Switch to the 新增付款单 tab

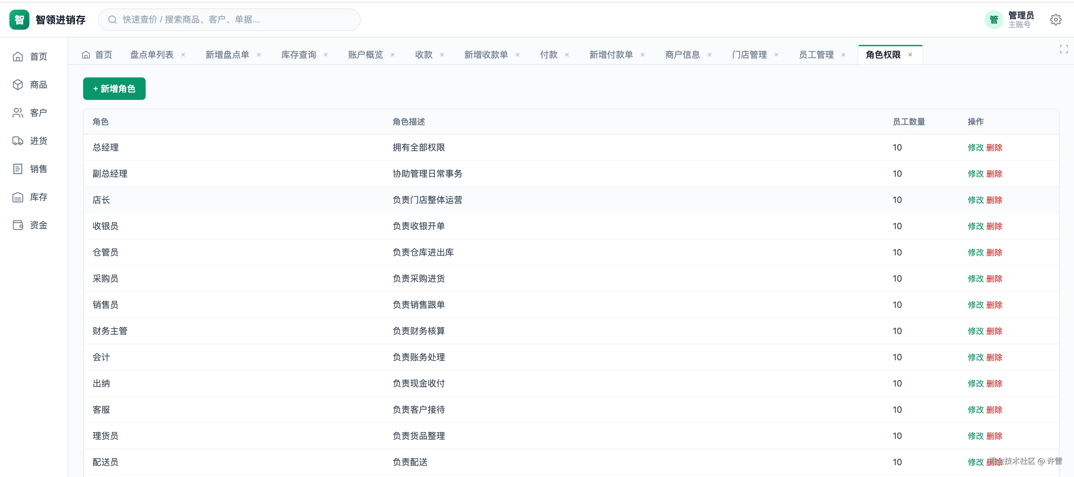(611, 55)
